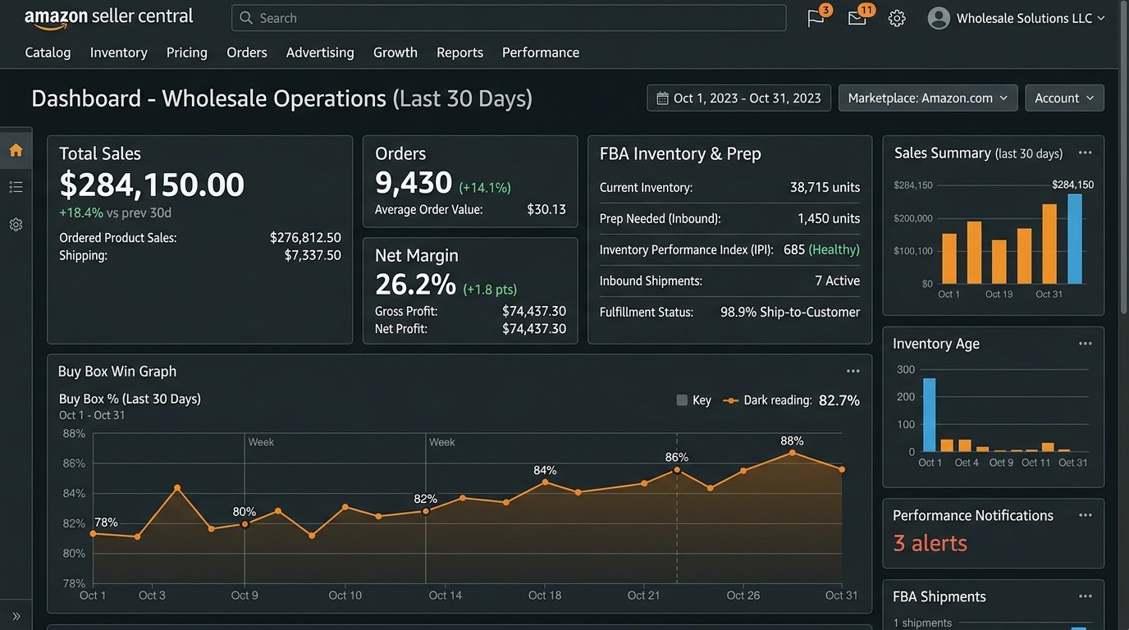1129x630 pixels.
Task: Open the Growth menu
Action: pyautogui.click(x=395, y=52)
